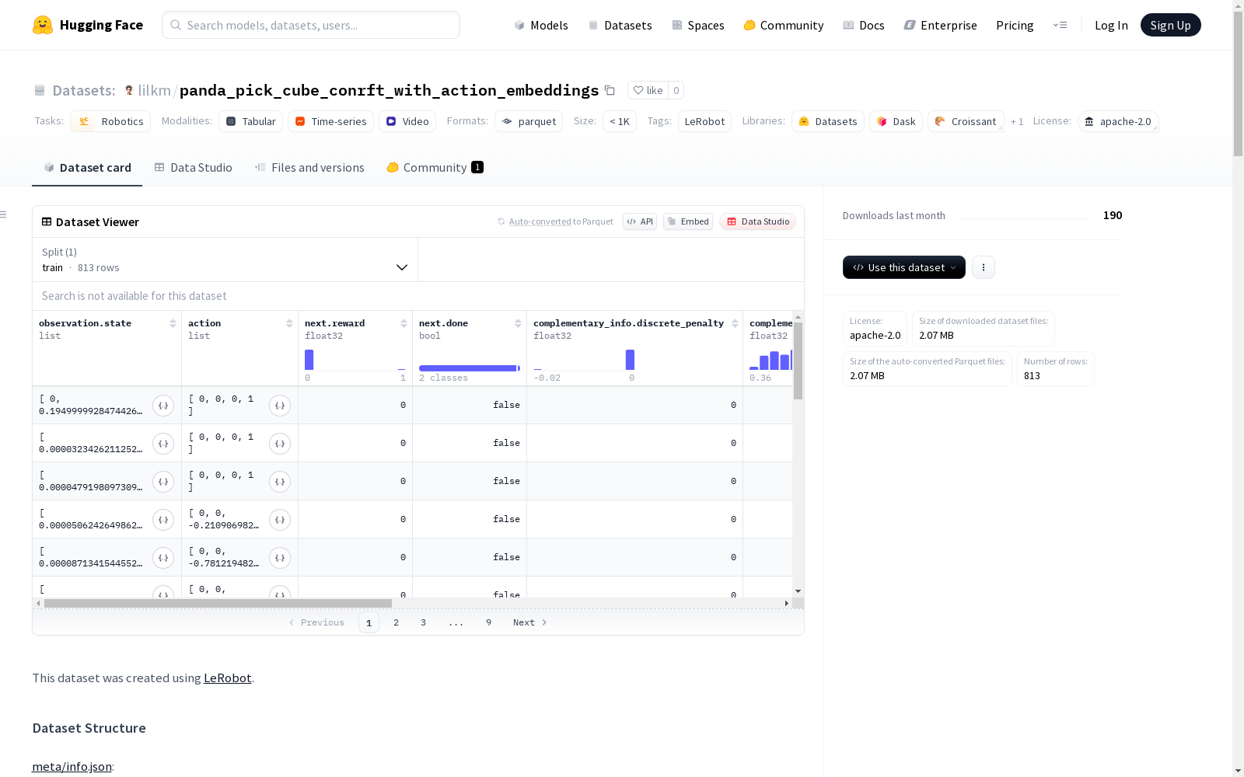The width and height of the screenshot is (1244, 777).
Task: Go to Datasets in the top navigation
Action: tap(620, 25)
